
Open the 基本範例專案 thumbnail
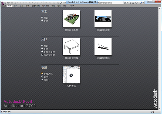coord(71,19)
